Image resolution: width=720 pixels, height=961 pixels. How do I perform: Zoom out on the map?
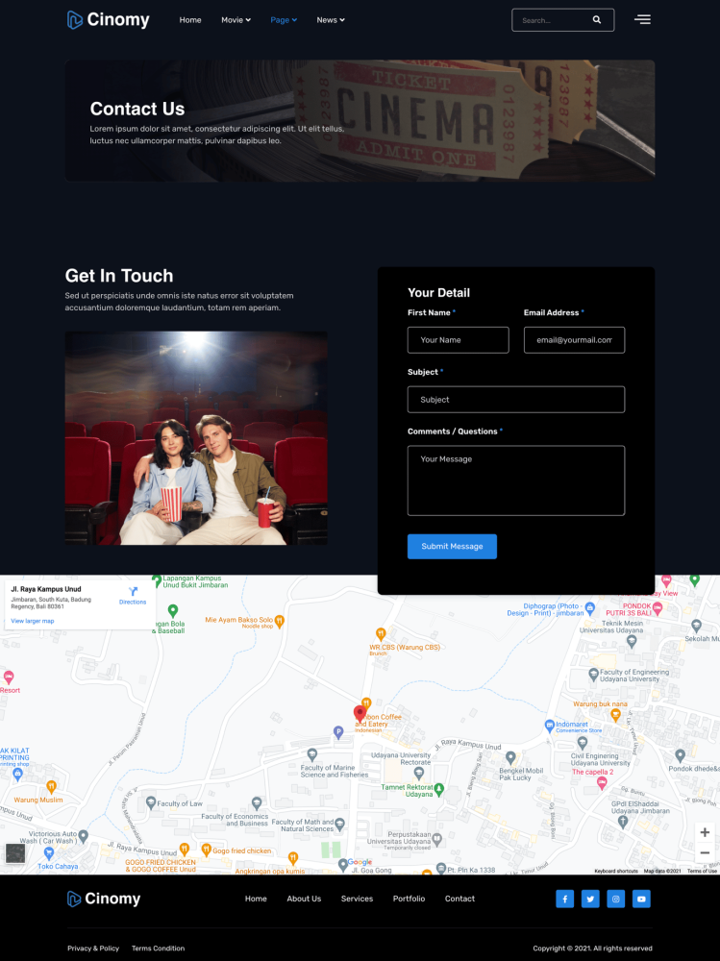tap(705, 852)
